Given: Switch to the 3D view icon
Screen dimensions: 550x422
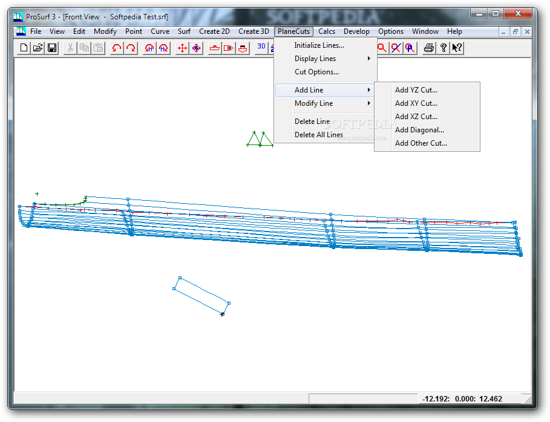Looking at the screenshot, I should coord(261,48).
